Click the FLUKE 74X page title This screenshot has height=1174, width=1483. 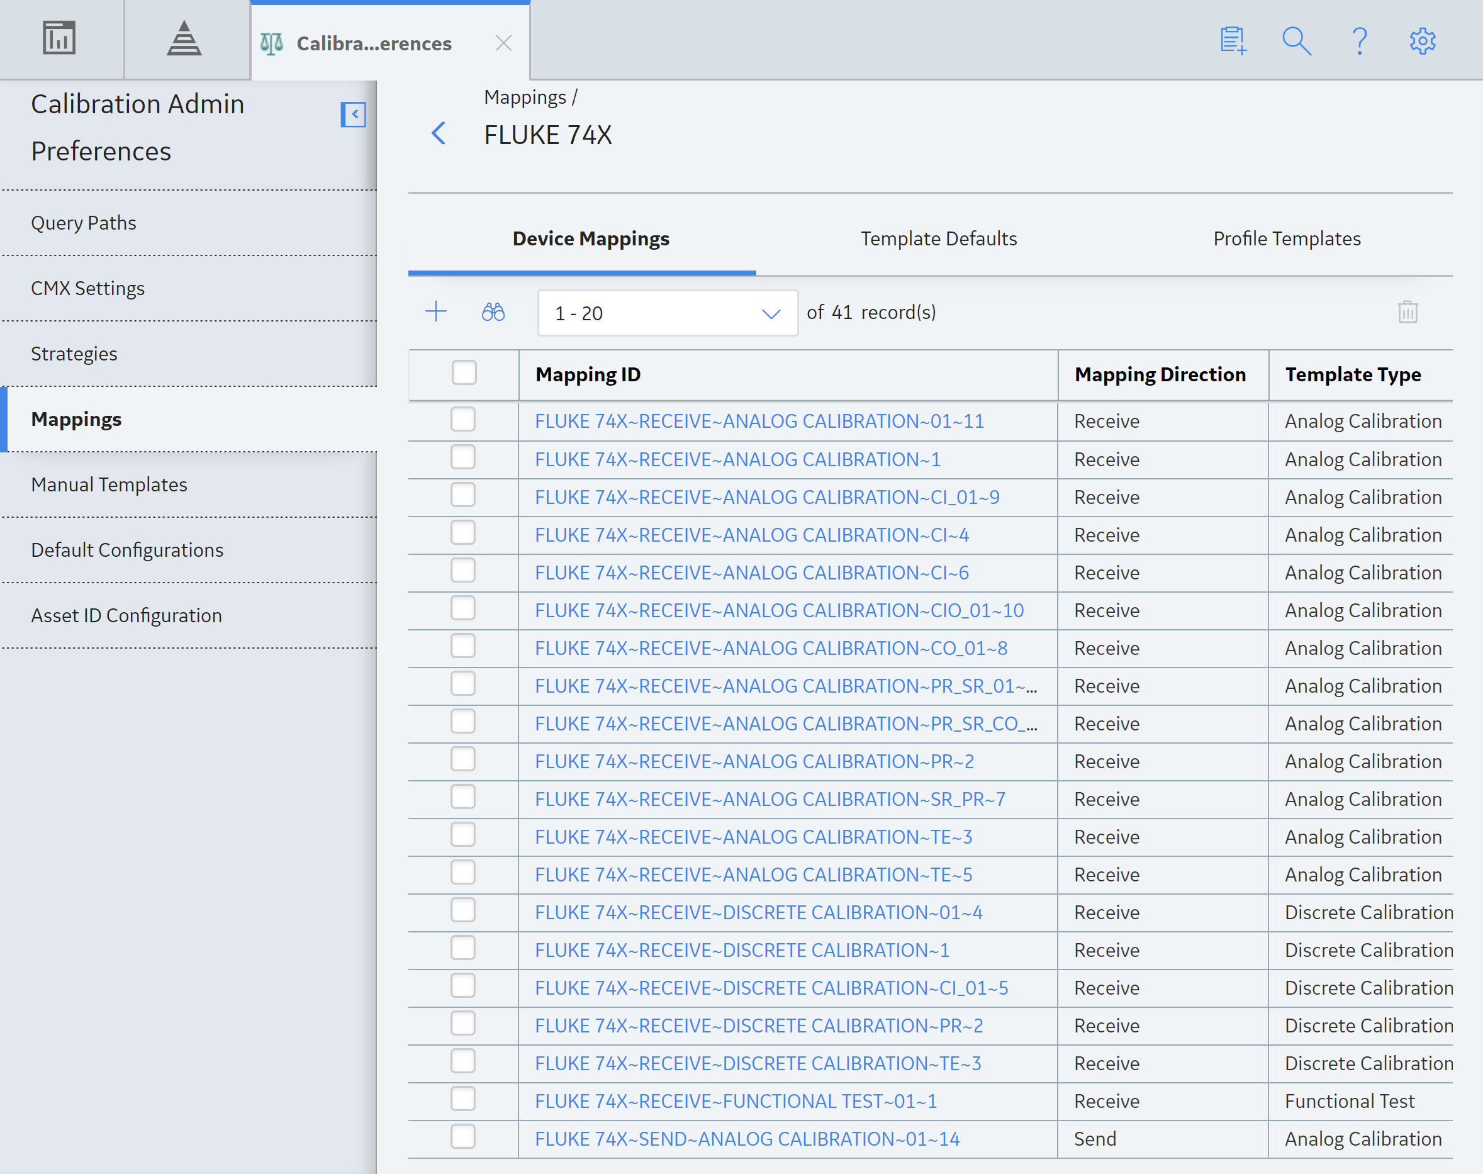[x=547, y=135]
